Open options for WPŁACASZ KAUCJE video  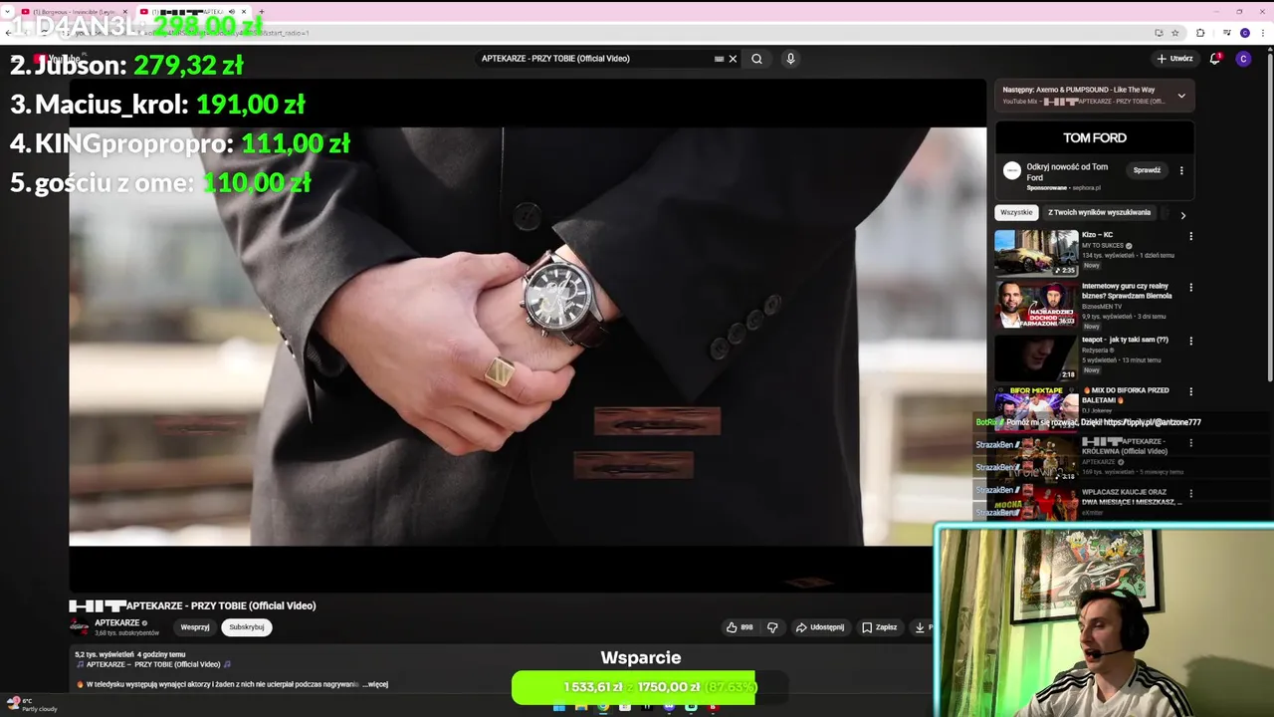[1190, 494]
